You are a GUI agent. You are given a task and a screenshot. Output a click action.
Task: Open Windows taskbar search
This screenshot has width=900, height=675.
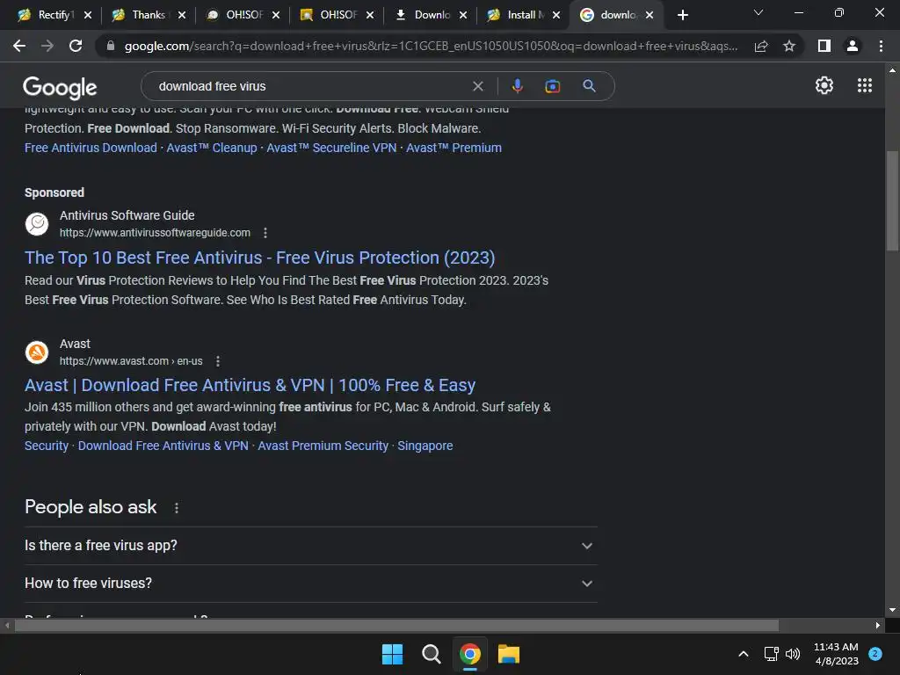[x=431, y=654]
